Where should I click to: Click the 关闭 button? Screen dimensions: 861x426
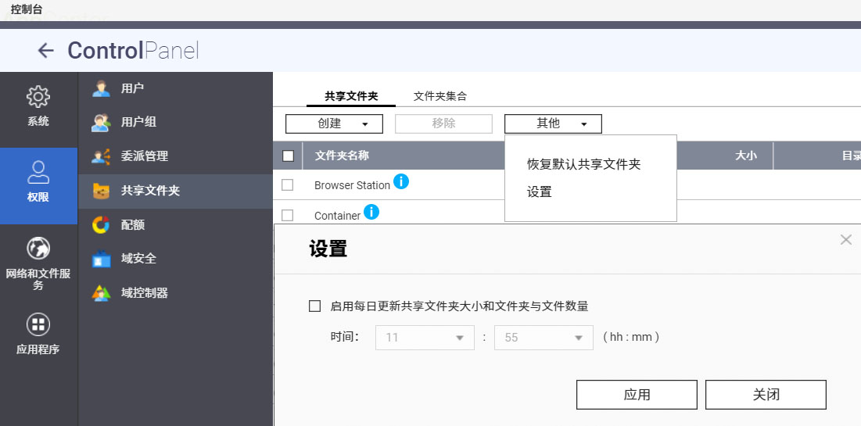pyautogui.click(x=766, y=395)
